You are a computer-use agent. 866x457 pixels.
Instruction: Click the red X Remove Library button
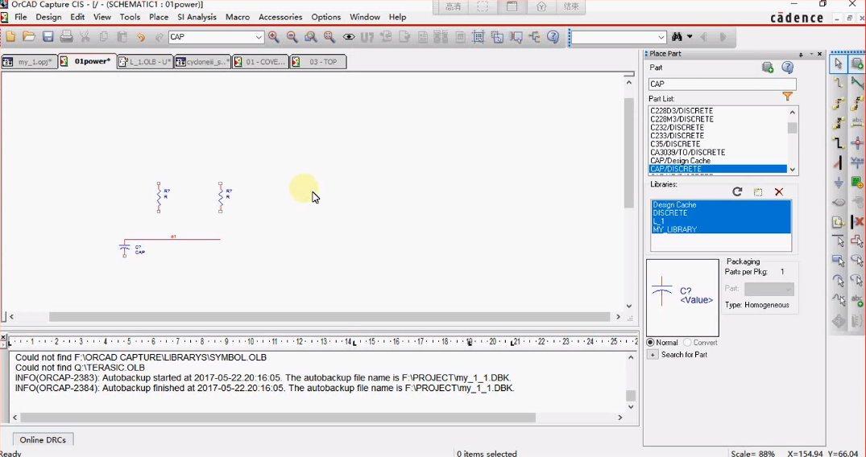pos(779,191)
